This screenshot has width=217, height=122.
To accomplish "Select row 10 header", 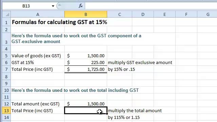I will click(x=6, y=90).
